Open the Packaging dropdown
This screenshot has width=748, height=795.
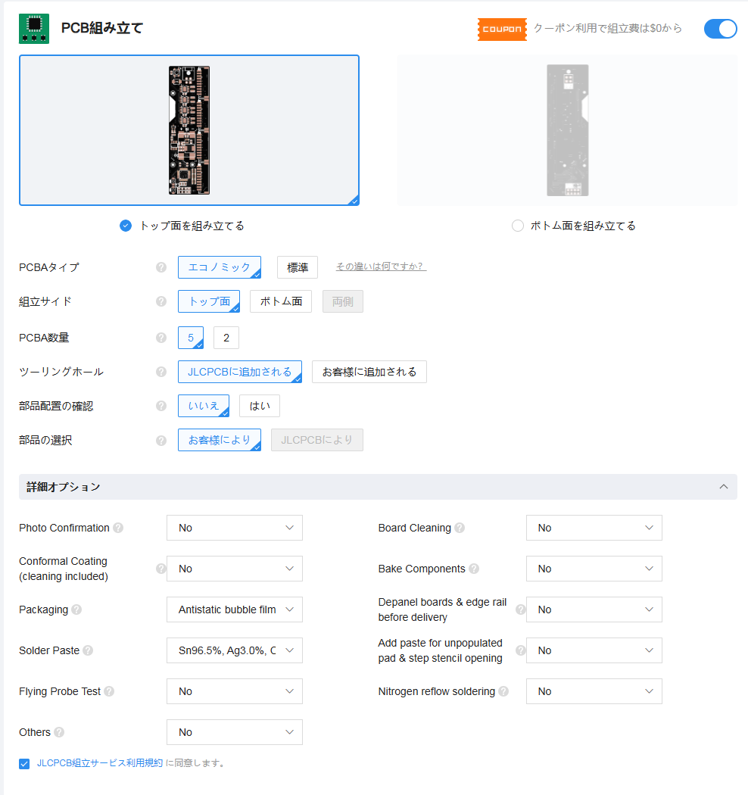pos(234,609)
